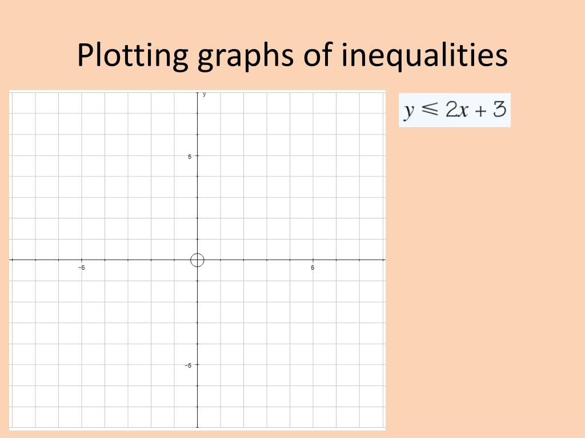Click the plus sign in the inequality

(481, 111)
